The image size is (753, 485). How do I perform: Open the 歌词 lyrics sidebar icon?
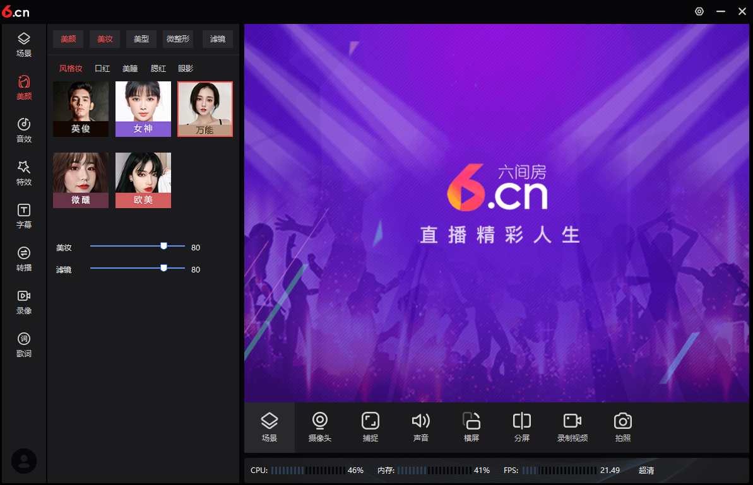click(24, 344)
